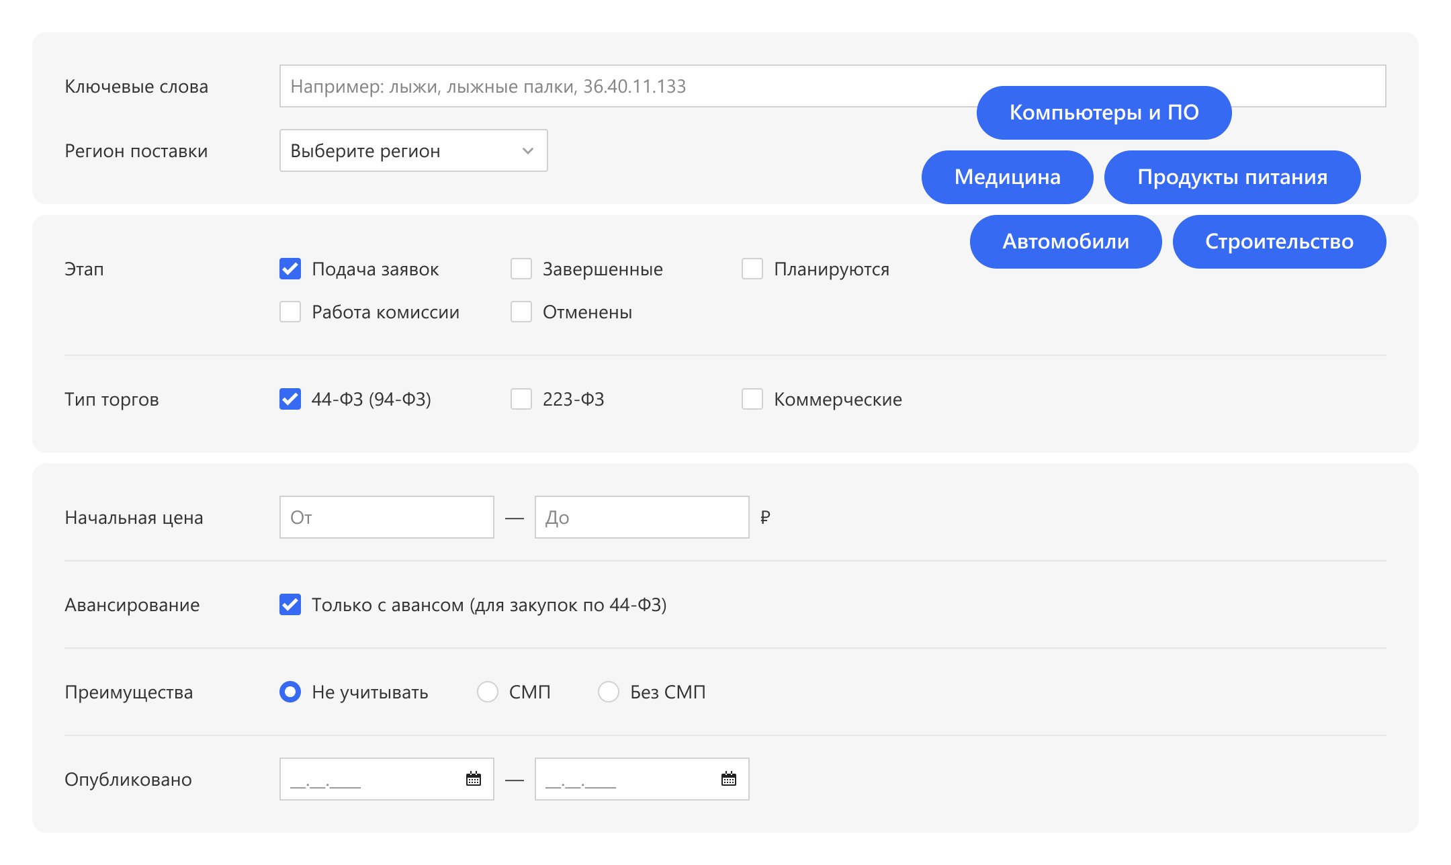Choose the СМП radio option

click(488, 692)
